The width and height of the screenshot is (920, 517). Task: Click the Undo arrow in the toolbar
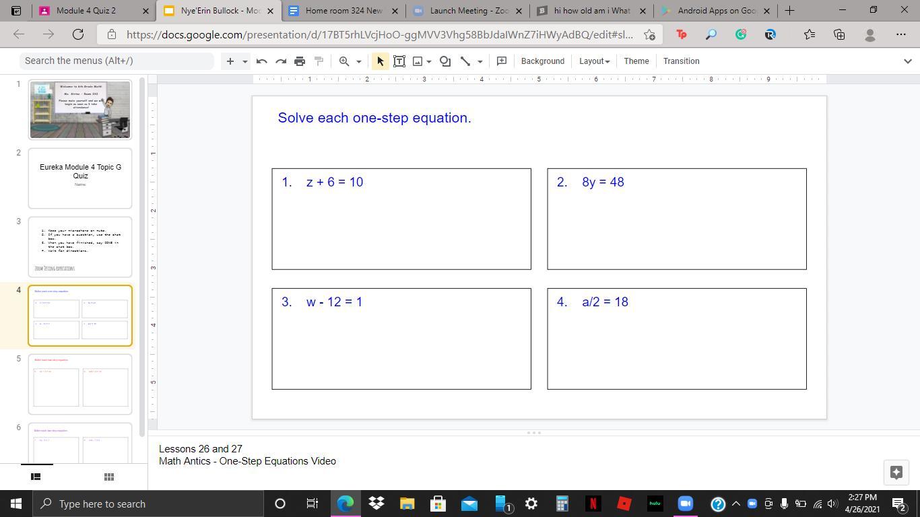tap(262, 61)
